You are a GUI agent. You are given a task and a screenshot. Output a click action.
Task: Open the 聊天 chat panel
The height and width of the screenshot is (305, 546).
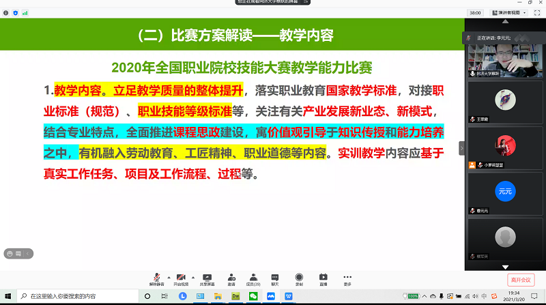tap(275, 278)
